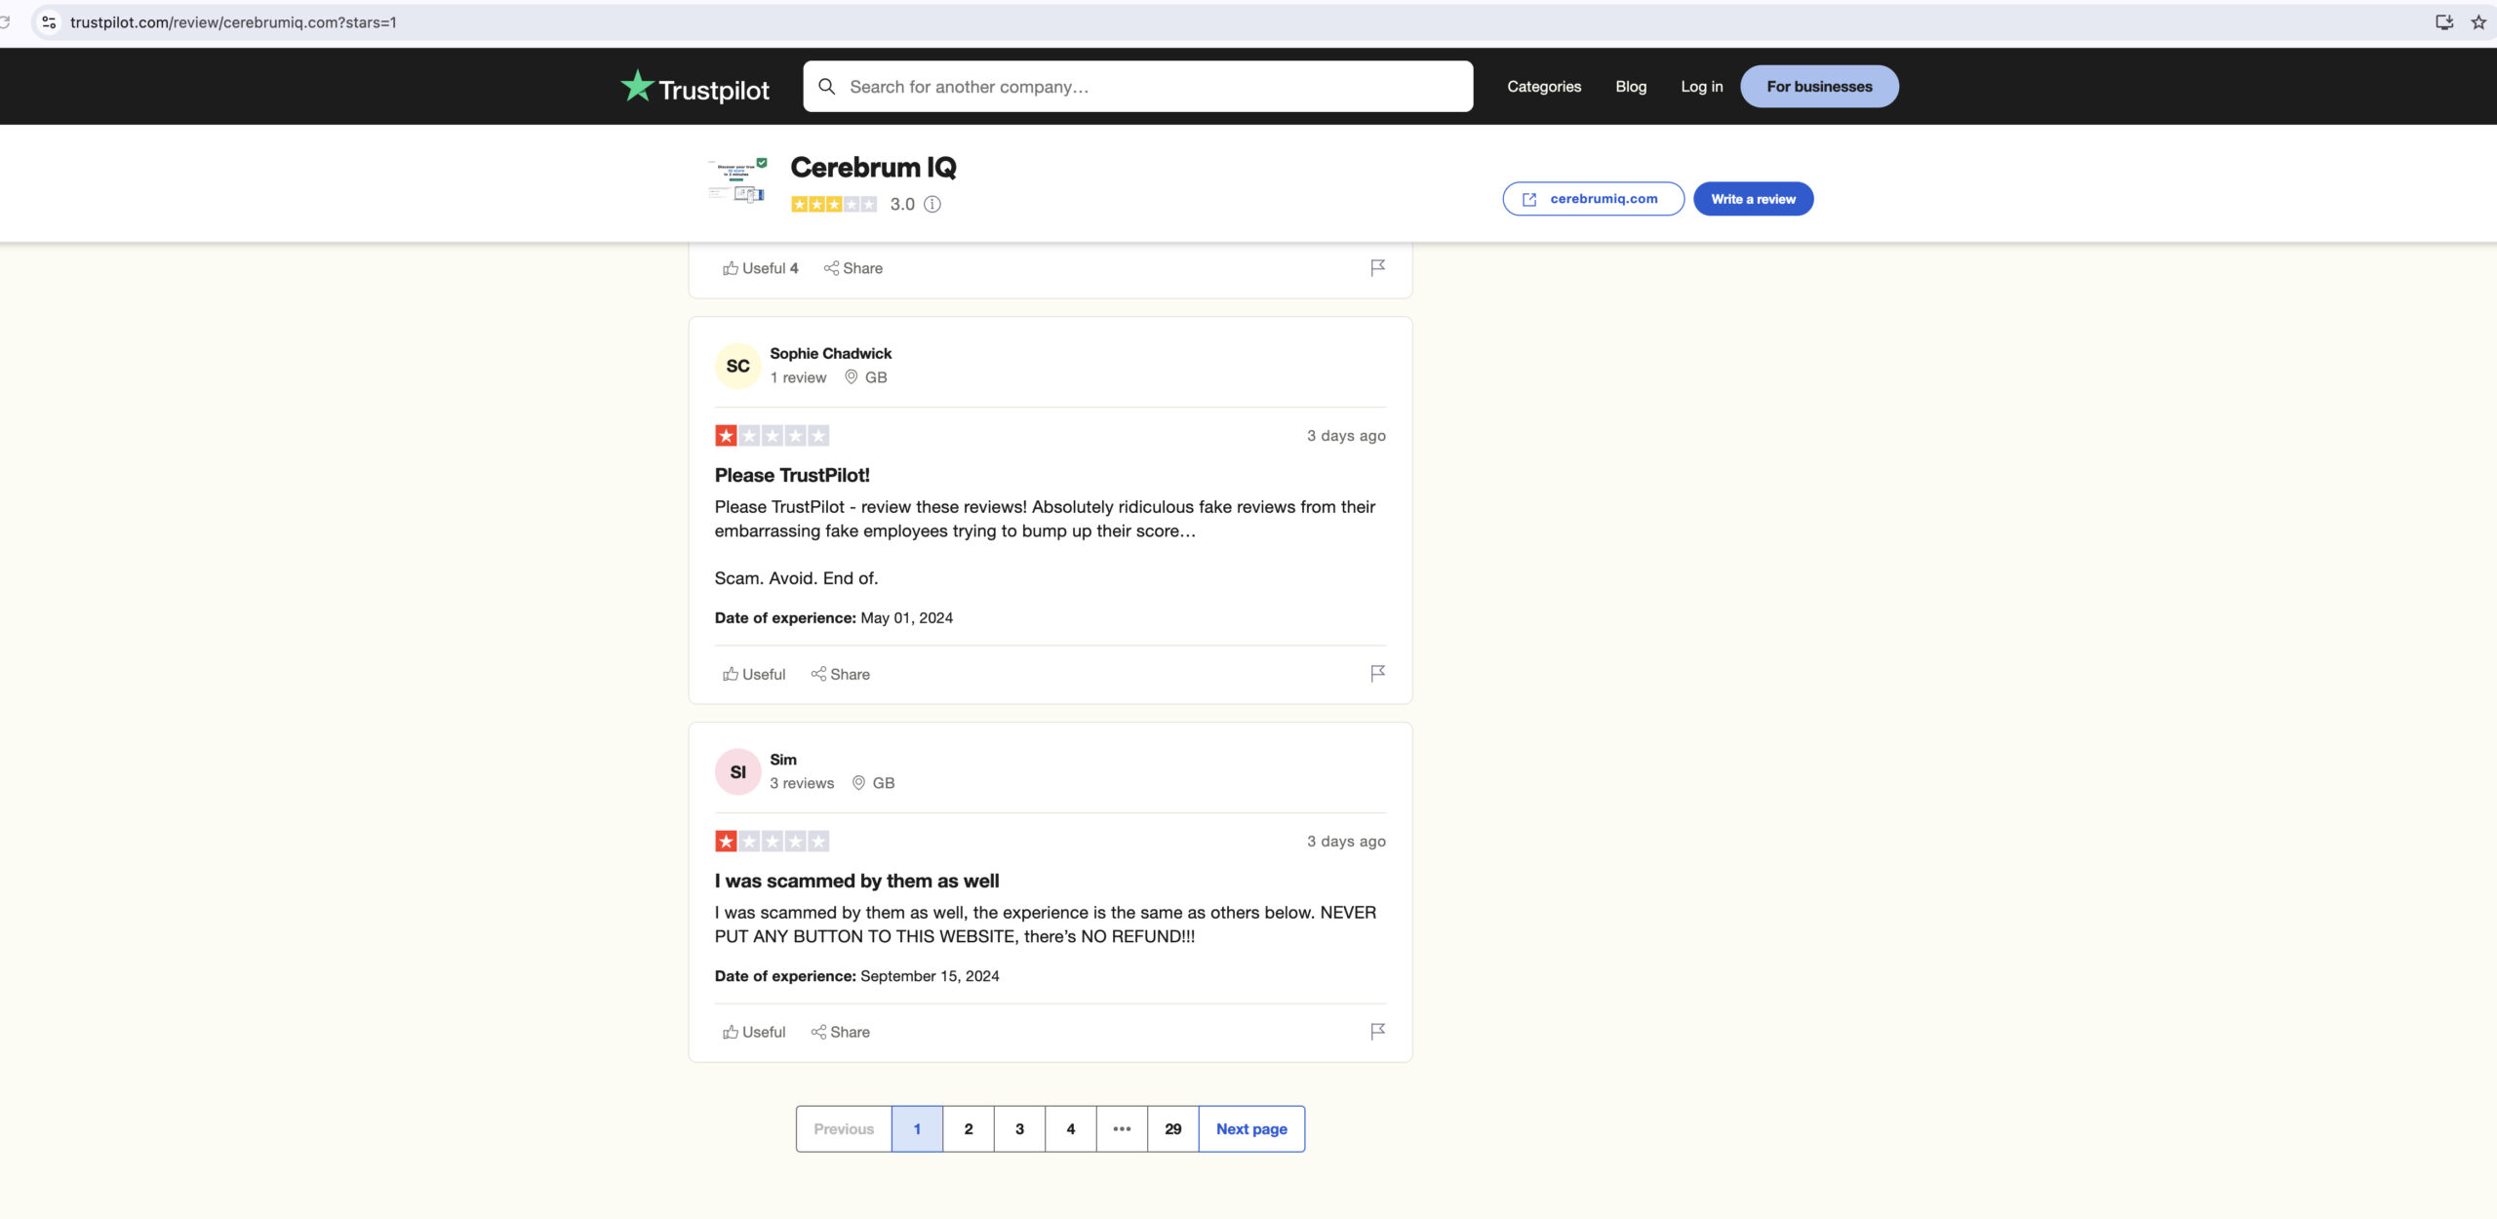
Task: Click Next page
Action: point(1251,1128)
